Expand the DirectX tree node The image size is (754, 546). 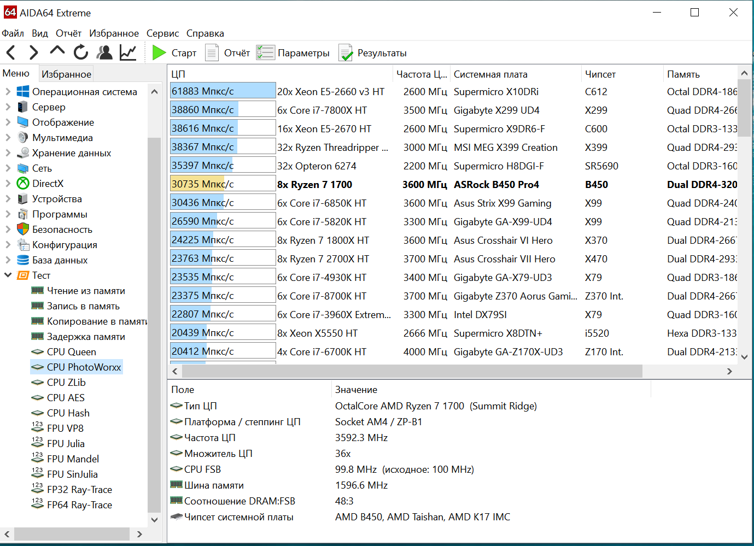(x=8, y=183)
